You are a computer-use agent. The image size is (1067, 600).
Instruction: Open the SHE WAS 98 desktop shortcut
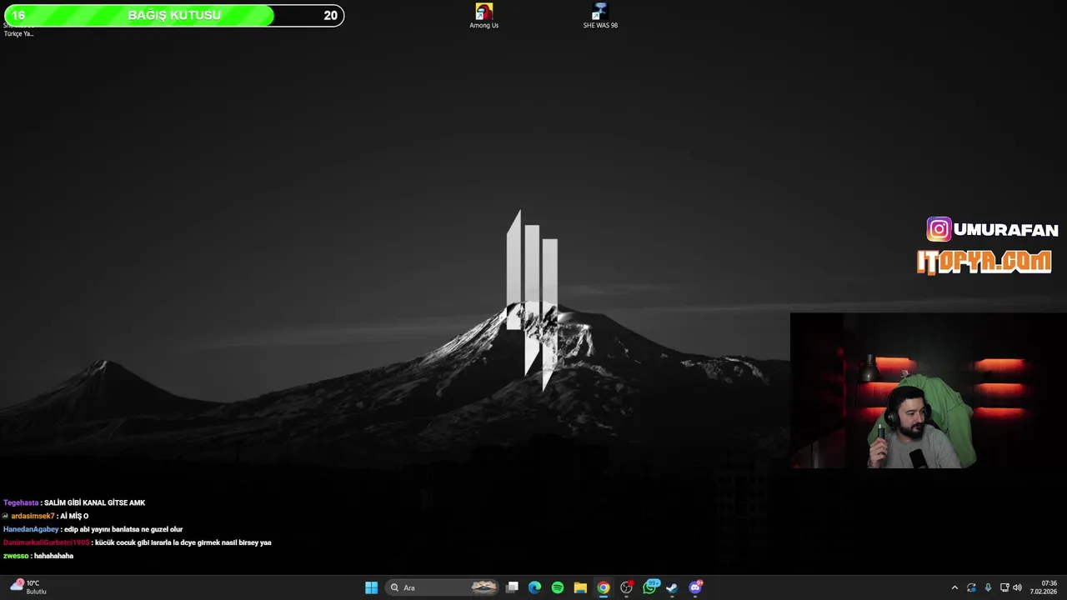(600, 16)
